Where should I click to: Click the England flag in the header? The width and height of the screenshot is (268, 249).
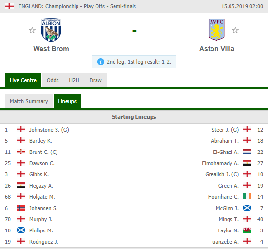(x=9, y=6)
